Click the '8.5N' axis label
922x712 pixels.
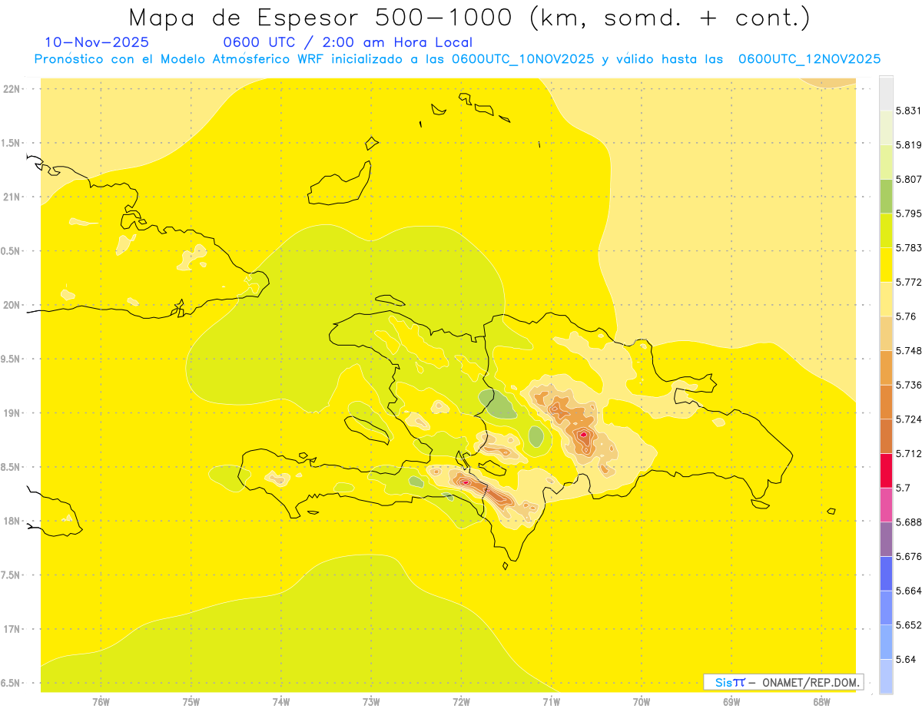[x=12, y=467]
